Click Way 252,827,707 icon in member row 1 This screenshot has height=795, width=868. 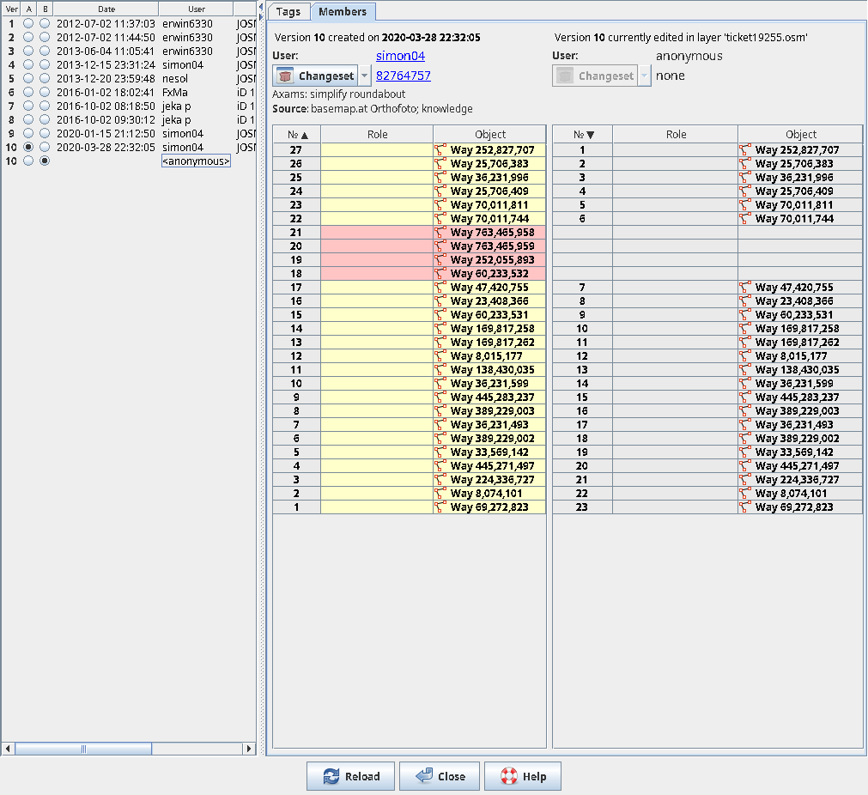point(746,150)
